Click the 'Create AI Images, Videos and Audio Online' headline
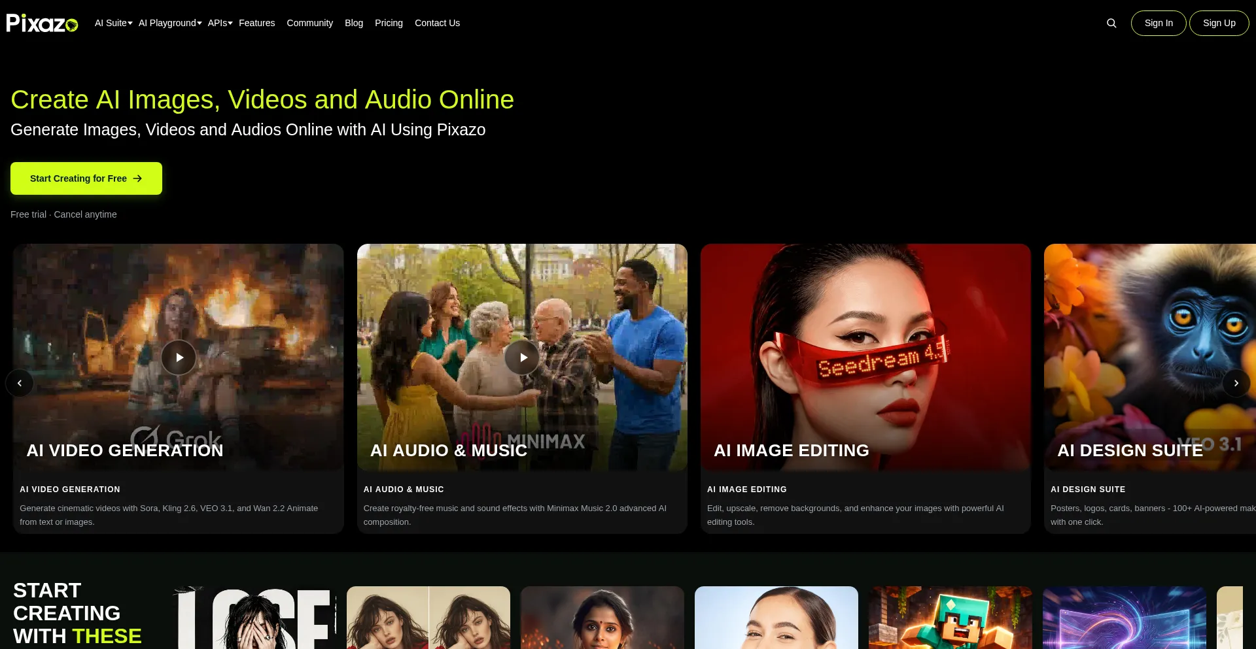 [262, 99]
